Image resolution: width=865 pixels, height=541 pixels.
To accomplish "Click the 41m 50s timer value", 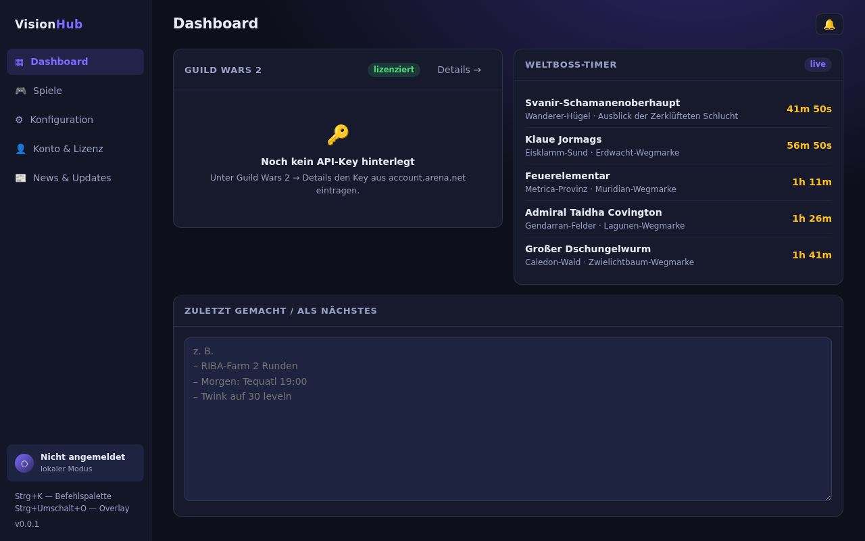I will click(809, 109).
